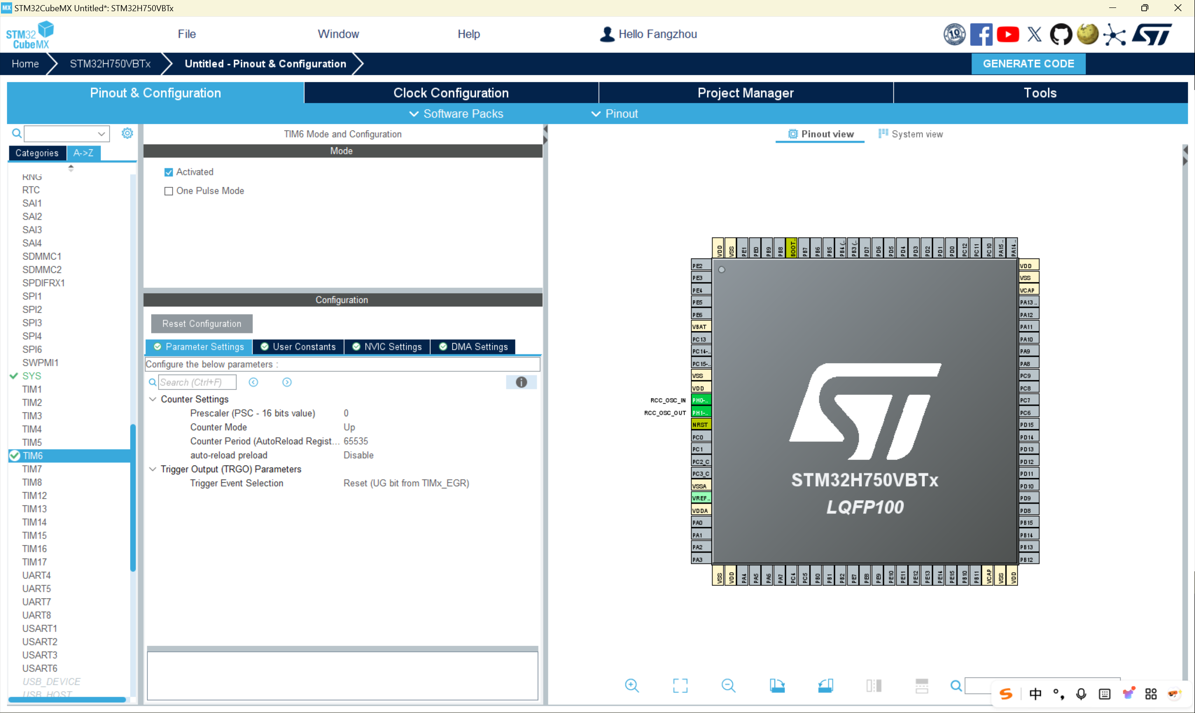Click the Prescaler value field showing 0
This screenshot has width=1195, height=713.
[346, 413]
